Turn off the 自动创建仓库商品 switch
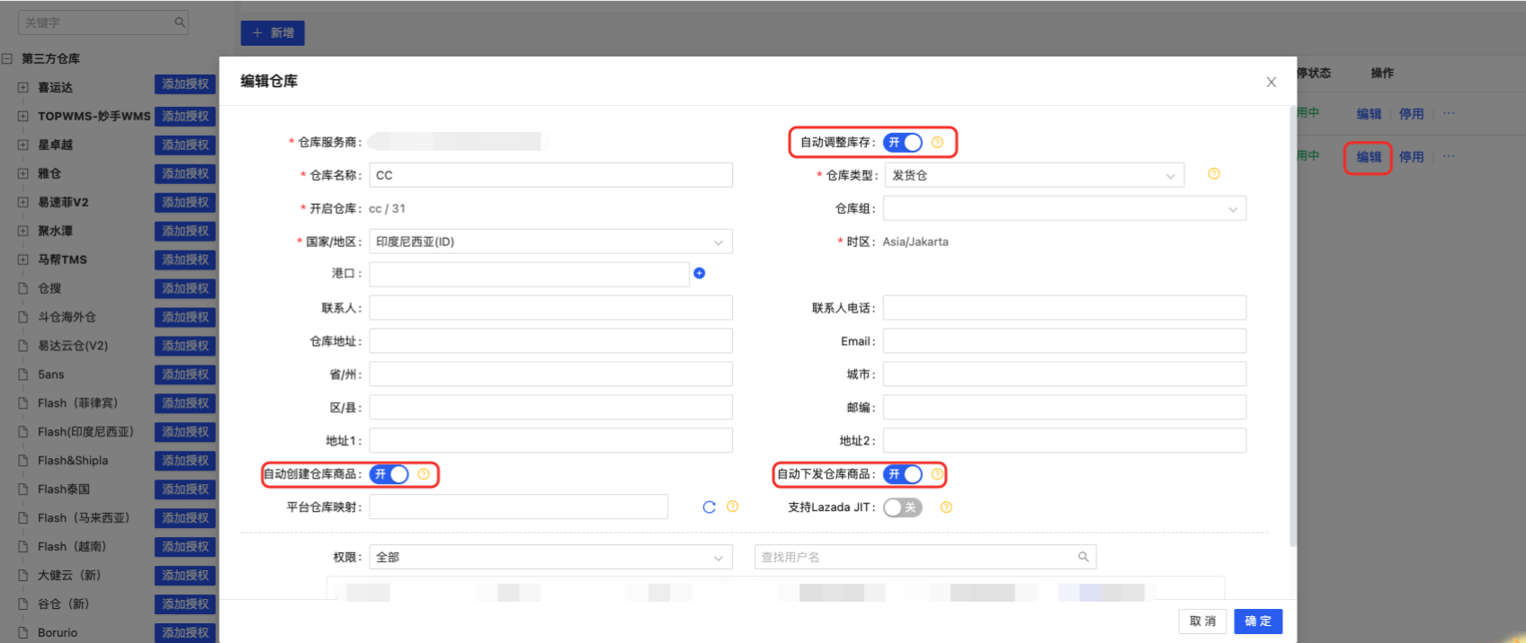The image size is (1526, 643). tap(389, 474)
